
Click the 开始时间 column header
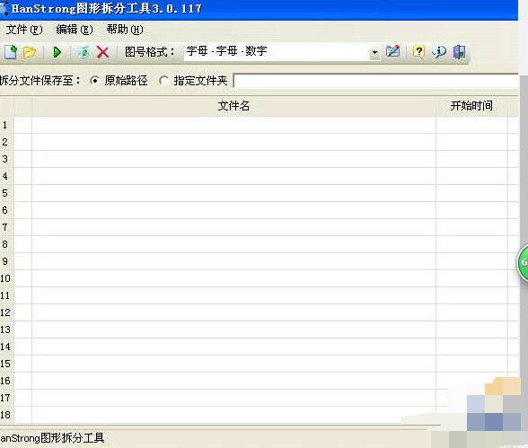pos(471,106)
